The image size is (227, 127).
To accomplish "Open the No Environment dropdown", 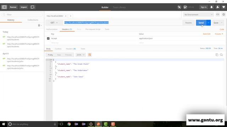I will (x=198, y=14).
